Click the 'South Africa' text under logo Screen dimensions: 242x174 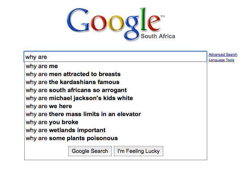tap(158, 36)
